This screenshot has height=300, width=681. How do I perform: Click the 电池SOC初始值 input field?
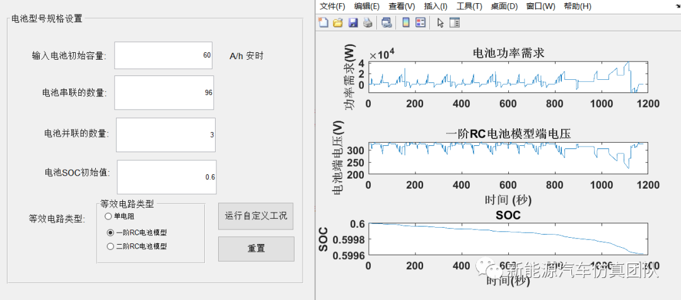tap(166, 177)
